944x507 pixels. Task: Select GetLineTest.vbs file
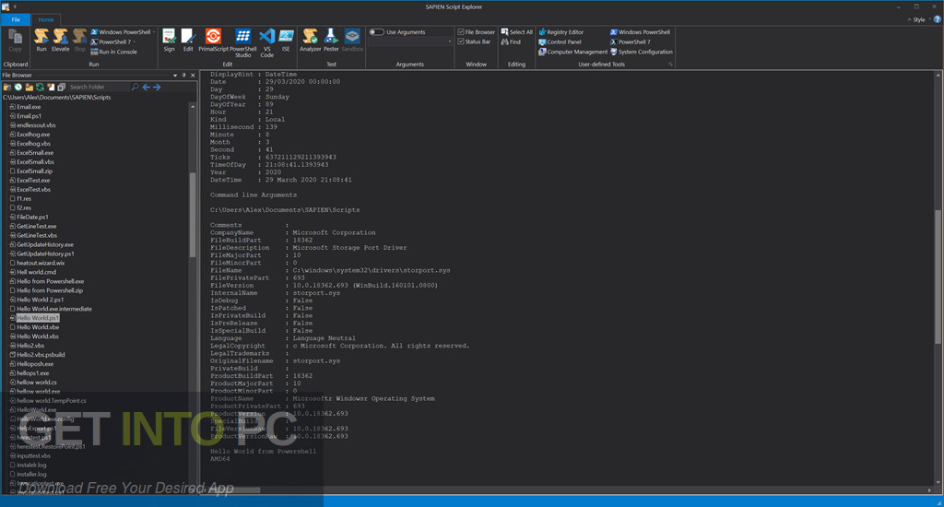[37, 235]
